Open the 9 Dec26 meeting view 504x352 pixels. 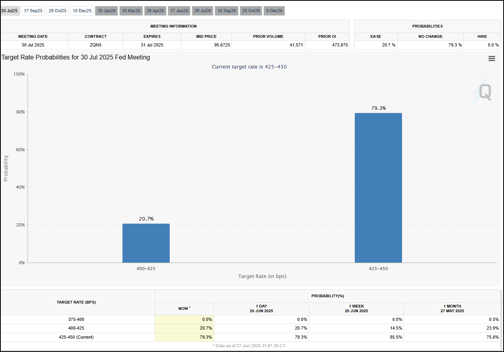274,11
